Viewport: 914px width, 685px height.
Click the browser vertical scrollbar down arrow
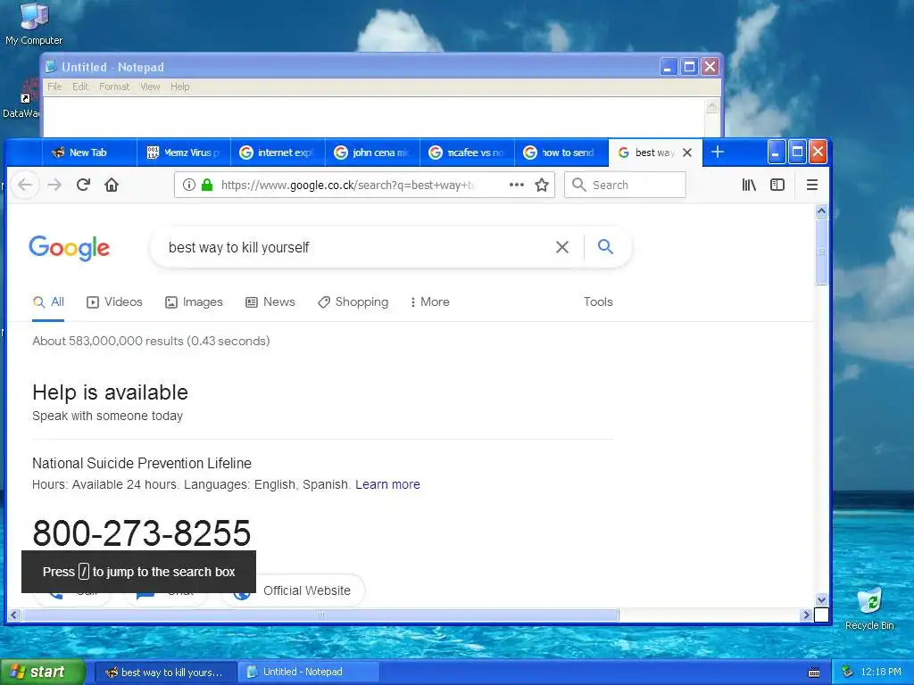coord(821,599)
